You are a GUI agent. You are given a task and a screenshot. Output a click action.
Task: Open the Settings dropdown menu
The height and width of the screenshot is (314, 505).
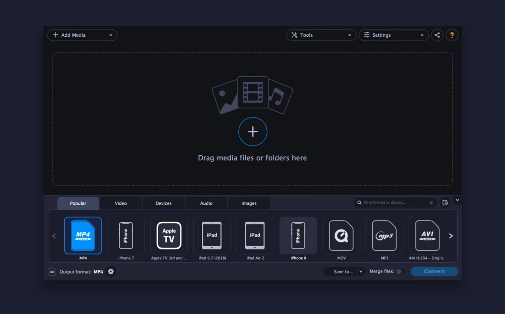393,35
